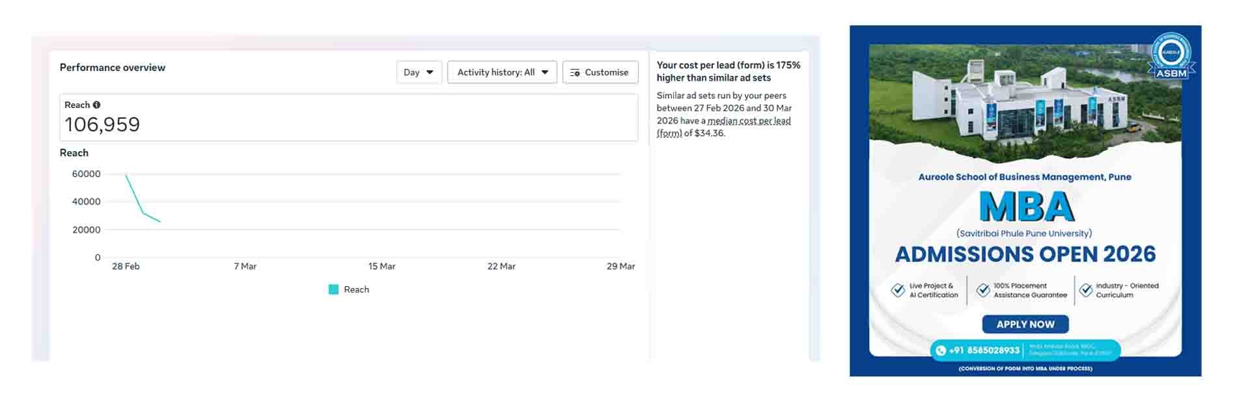This screenshot has width=1250, height=396.
Task: Click the 7 Mar date on the chart axis
Action: (x=245, y=266)
